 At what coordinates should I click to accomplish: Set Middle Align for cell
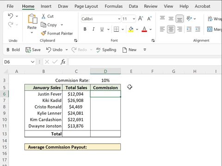click(171, 18)
